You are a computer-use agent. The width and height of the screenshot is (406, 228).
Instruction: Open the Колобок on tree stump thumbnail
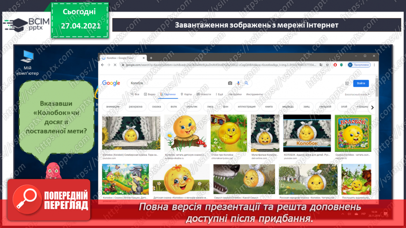click(x=186, y=133)
